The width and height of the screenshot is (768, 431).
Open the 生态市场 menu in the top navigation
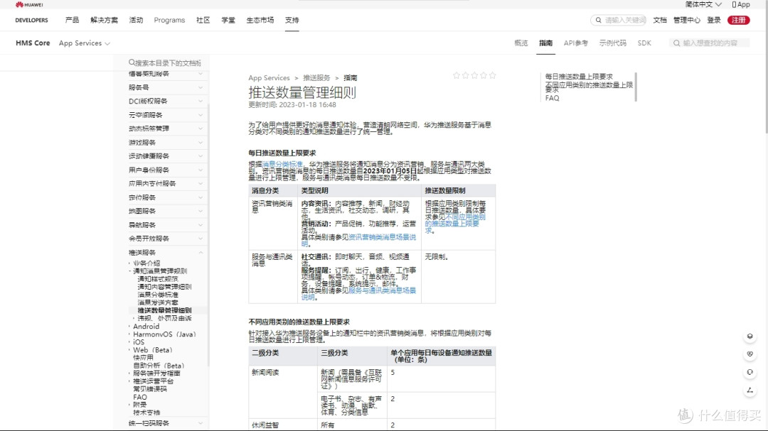[260, 20]
